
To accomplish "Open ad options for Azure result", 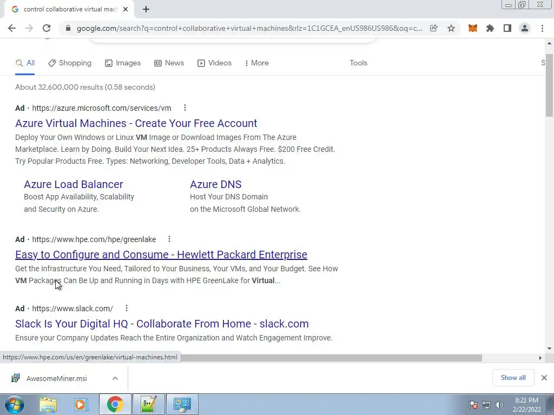I will [x=185, y=108].
